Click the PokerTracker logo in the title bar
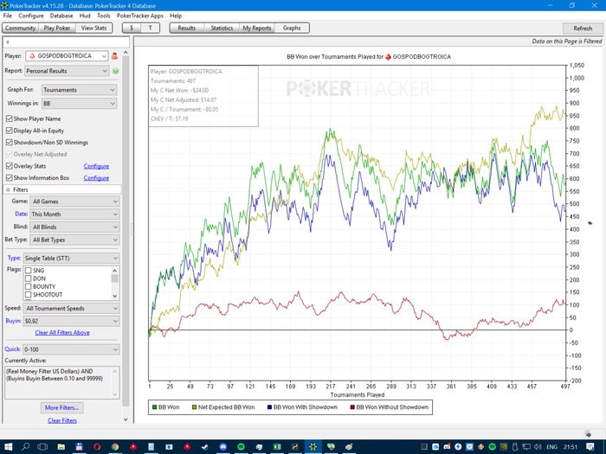The width and height of the screenshot is (606, 454). tap(4, 5)
